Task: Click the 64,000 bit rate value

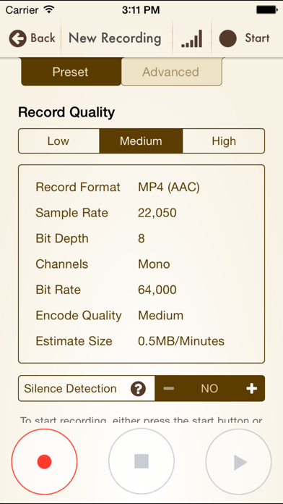Action: click(157, 290)
